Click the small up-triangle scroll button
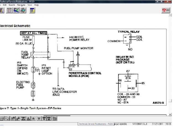 (x=33, y=119)
